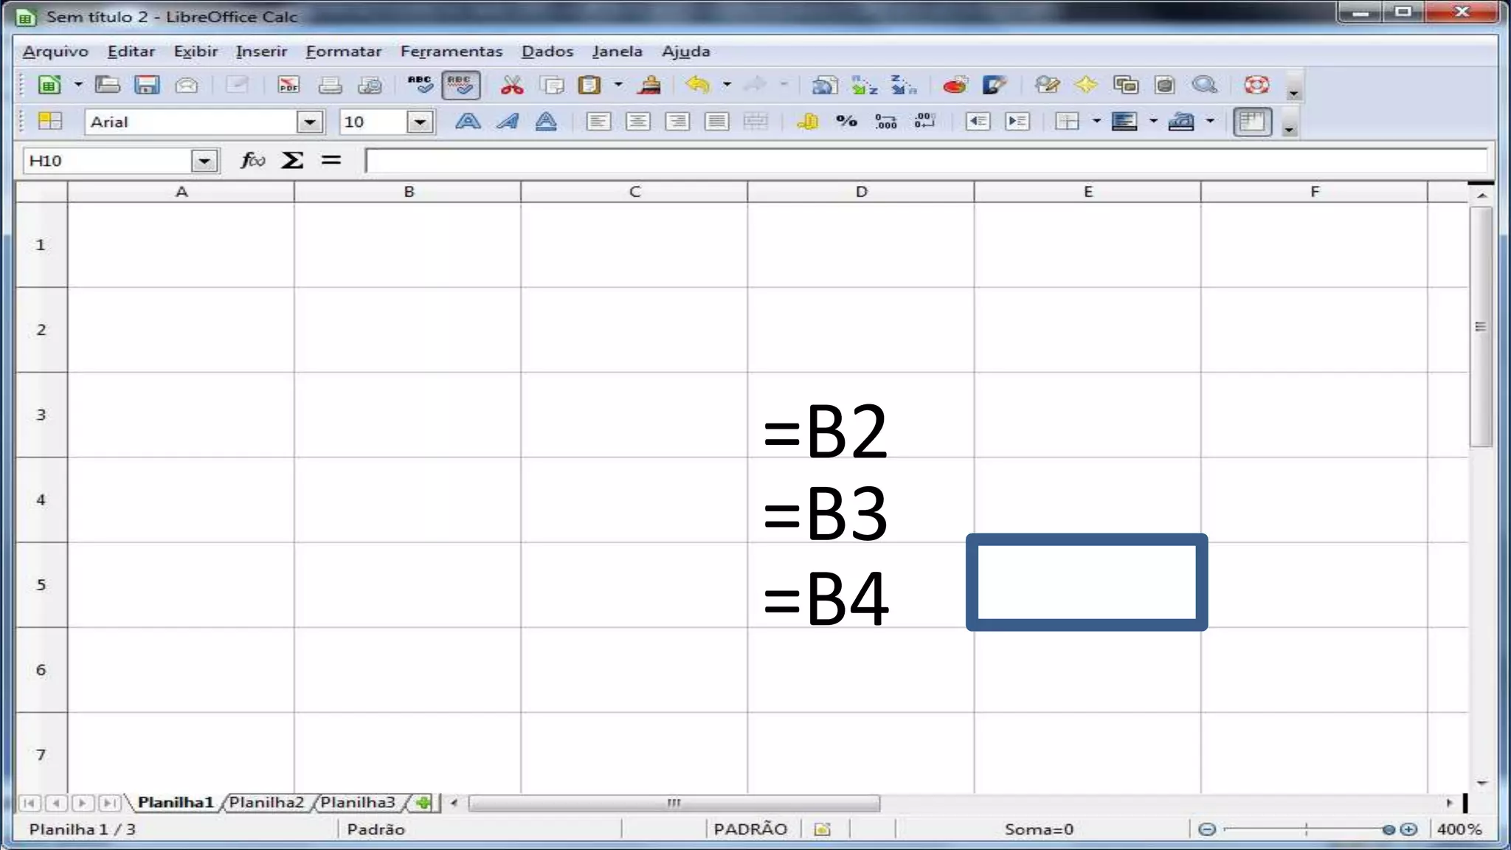Open the Formatar menu
This screenshot has height=850, width=1511.
344,51
